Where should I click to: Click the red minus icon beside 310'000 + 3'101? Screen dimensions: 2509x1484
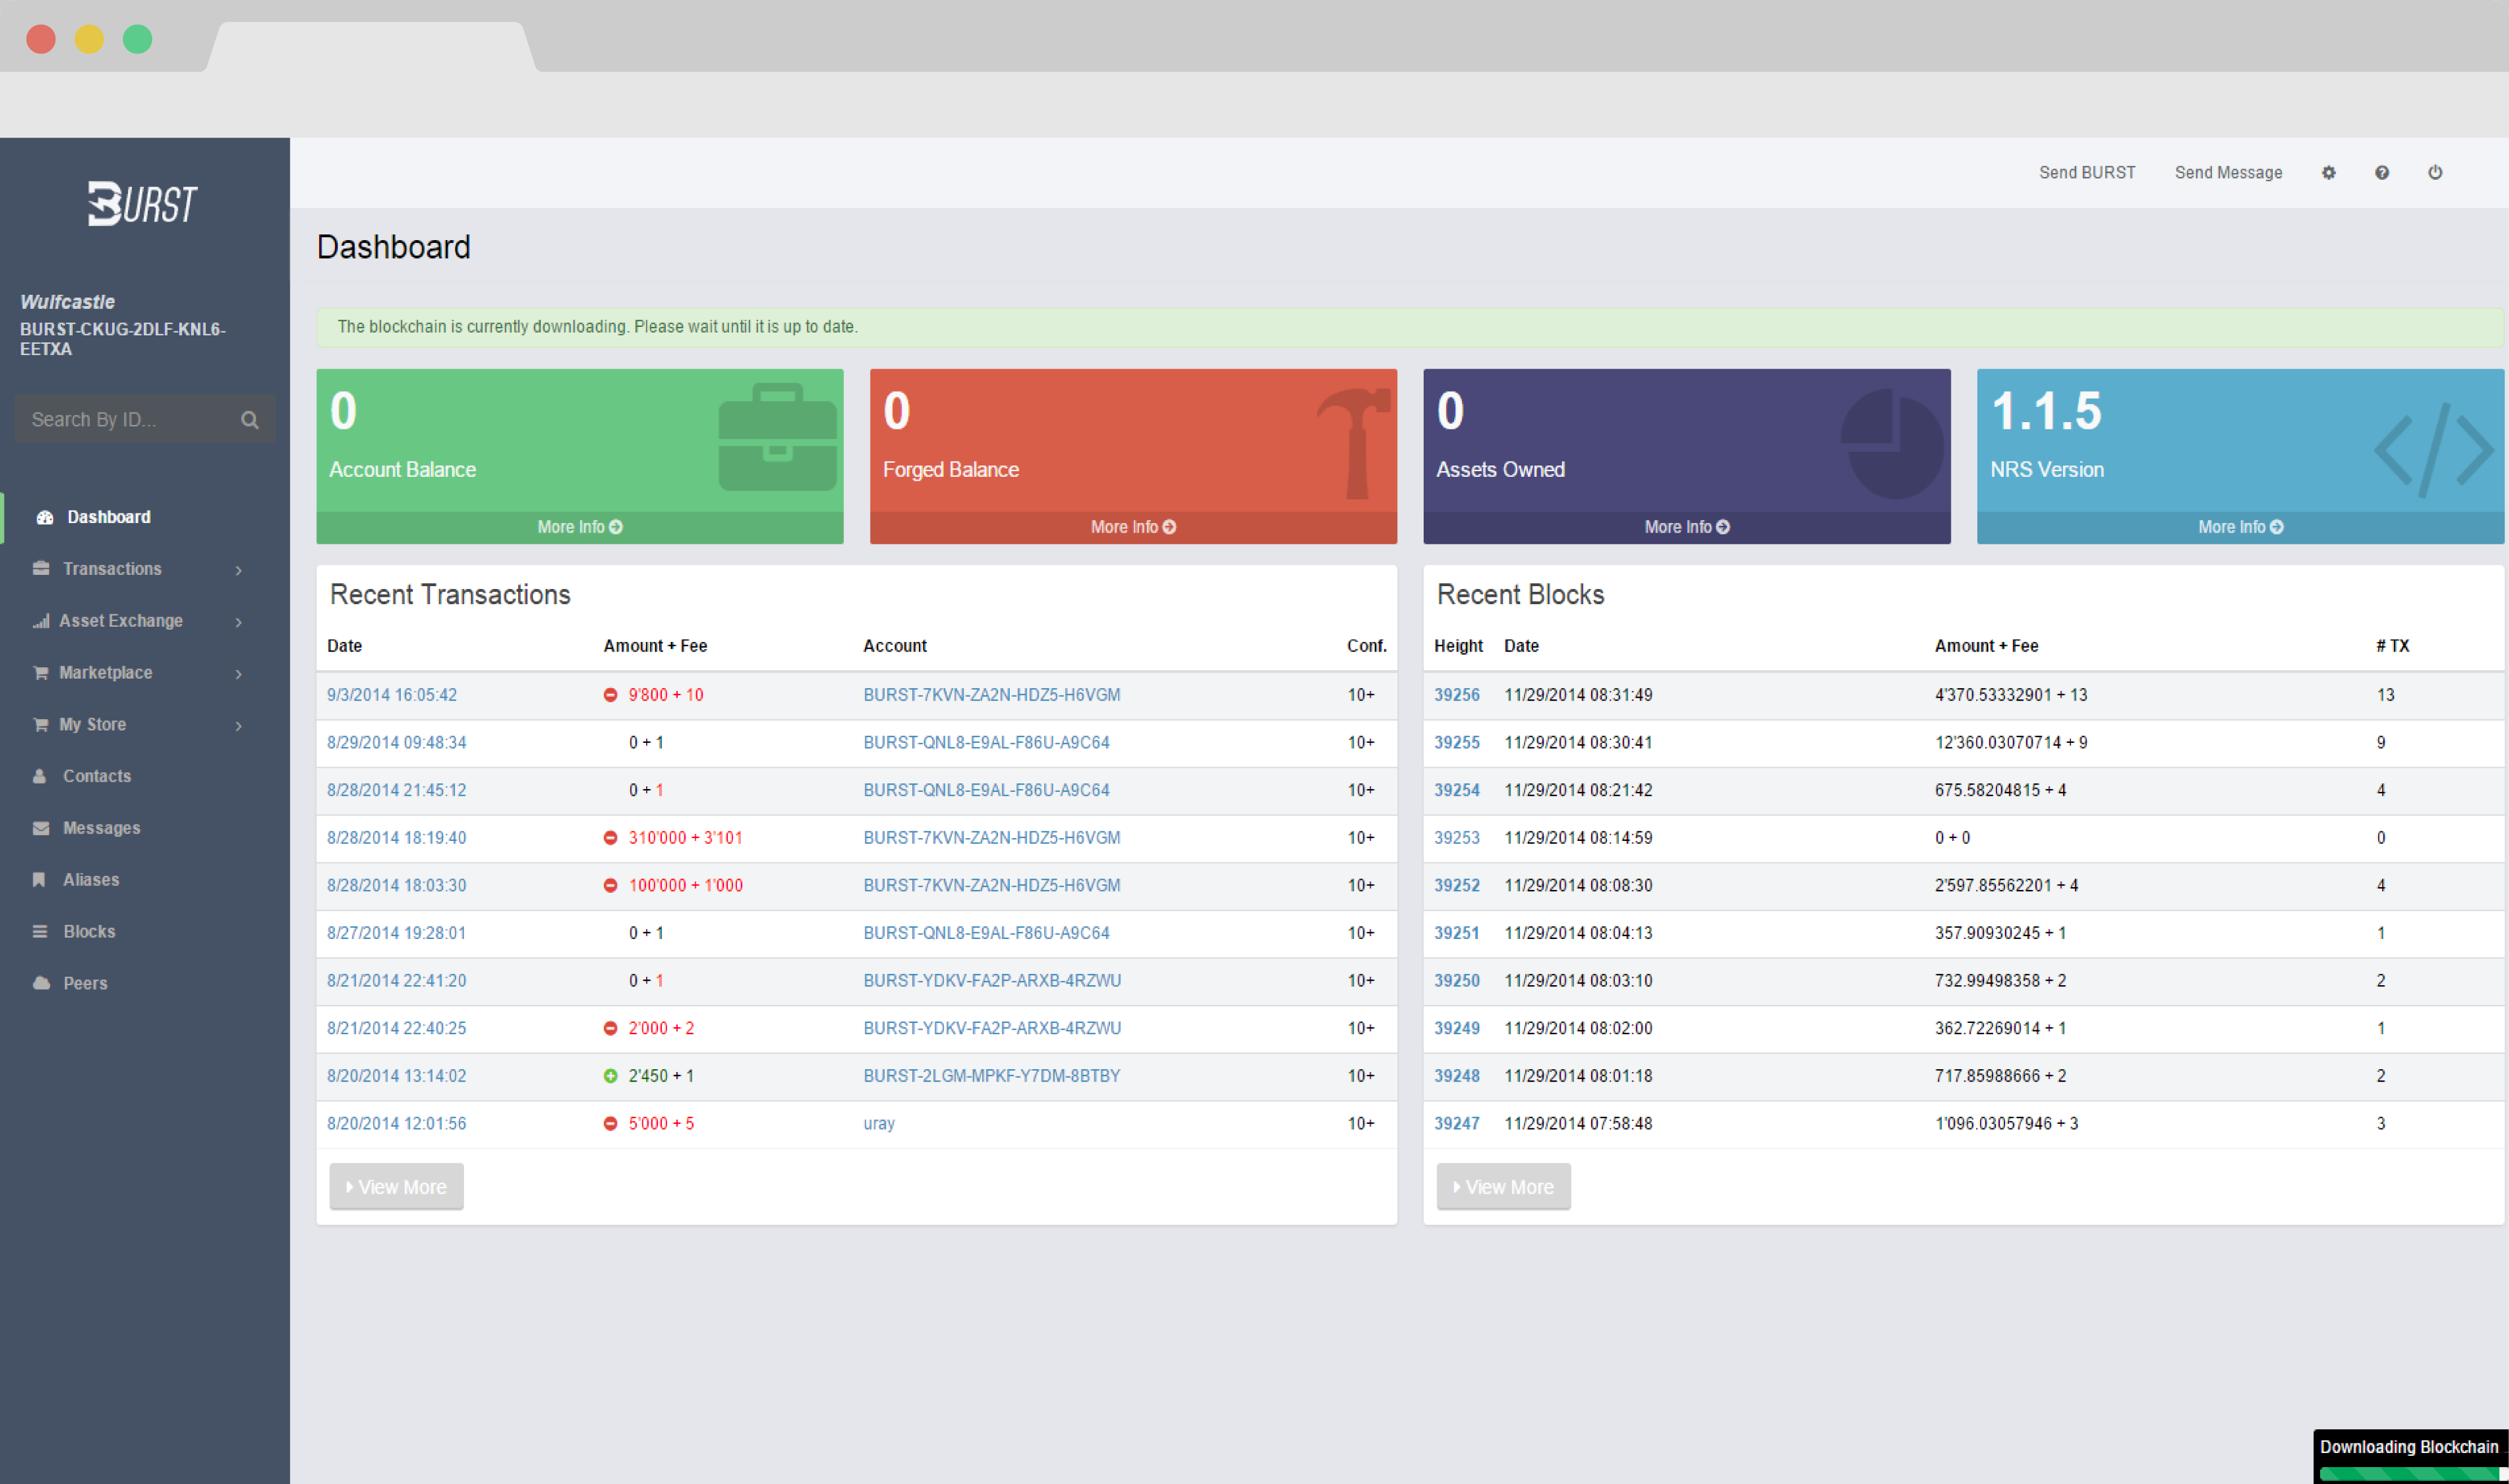pyautogui.click(x=610, y=838)
